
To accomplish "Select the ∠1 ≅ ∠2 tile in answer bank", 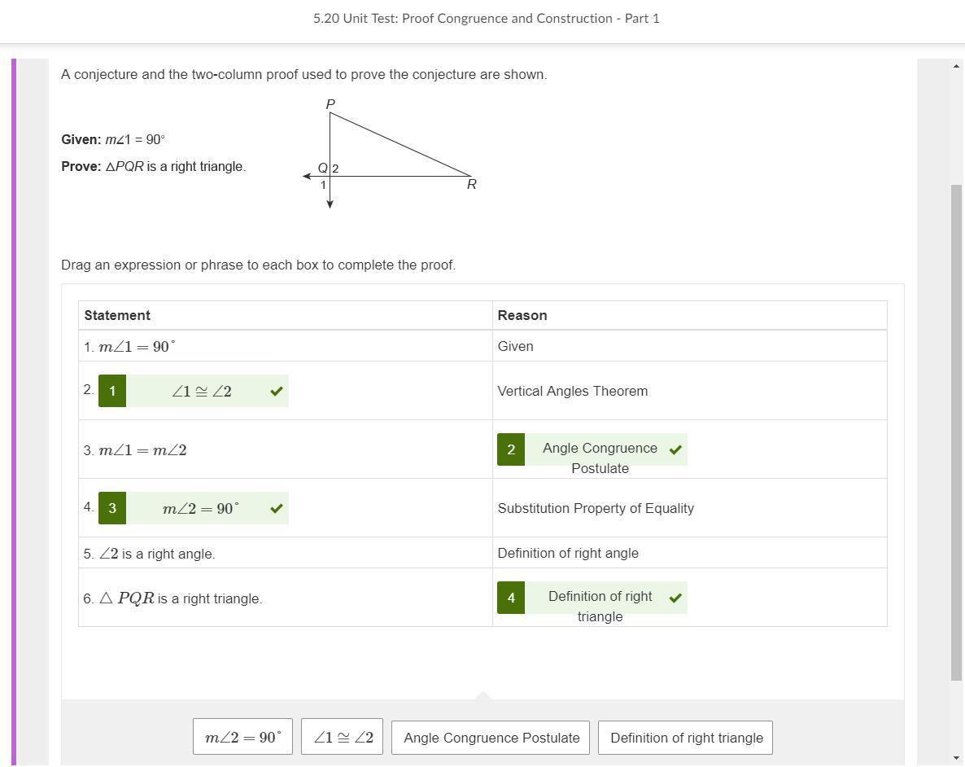I will [x=343, y=738].
